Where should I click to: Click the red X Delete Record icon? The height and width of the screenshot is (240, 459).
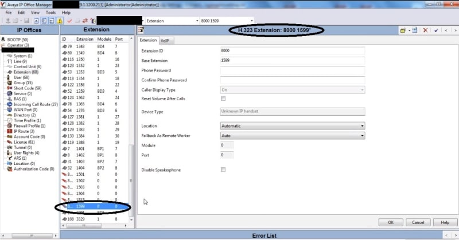(425, 30)
